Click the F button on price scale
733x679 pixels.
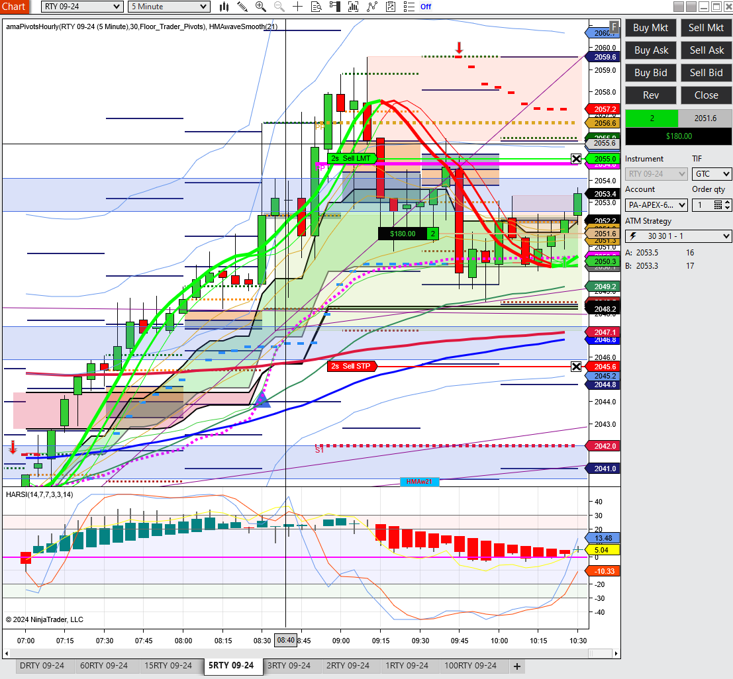[614, 26]
